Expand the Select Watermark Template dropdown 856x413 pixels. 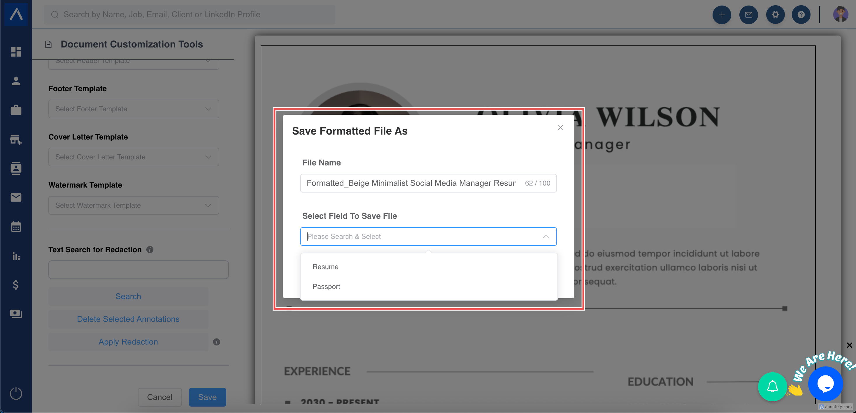134,205
